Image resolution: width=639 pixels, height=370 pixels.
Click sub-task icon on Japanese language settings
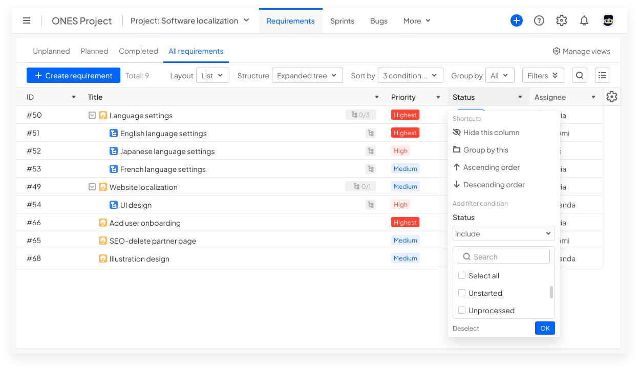tap(370, 151)
